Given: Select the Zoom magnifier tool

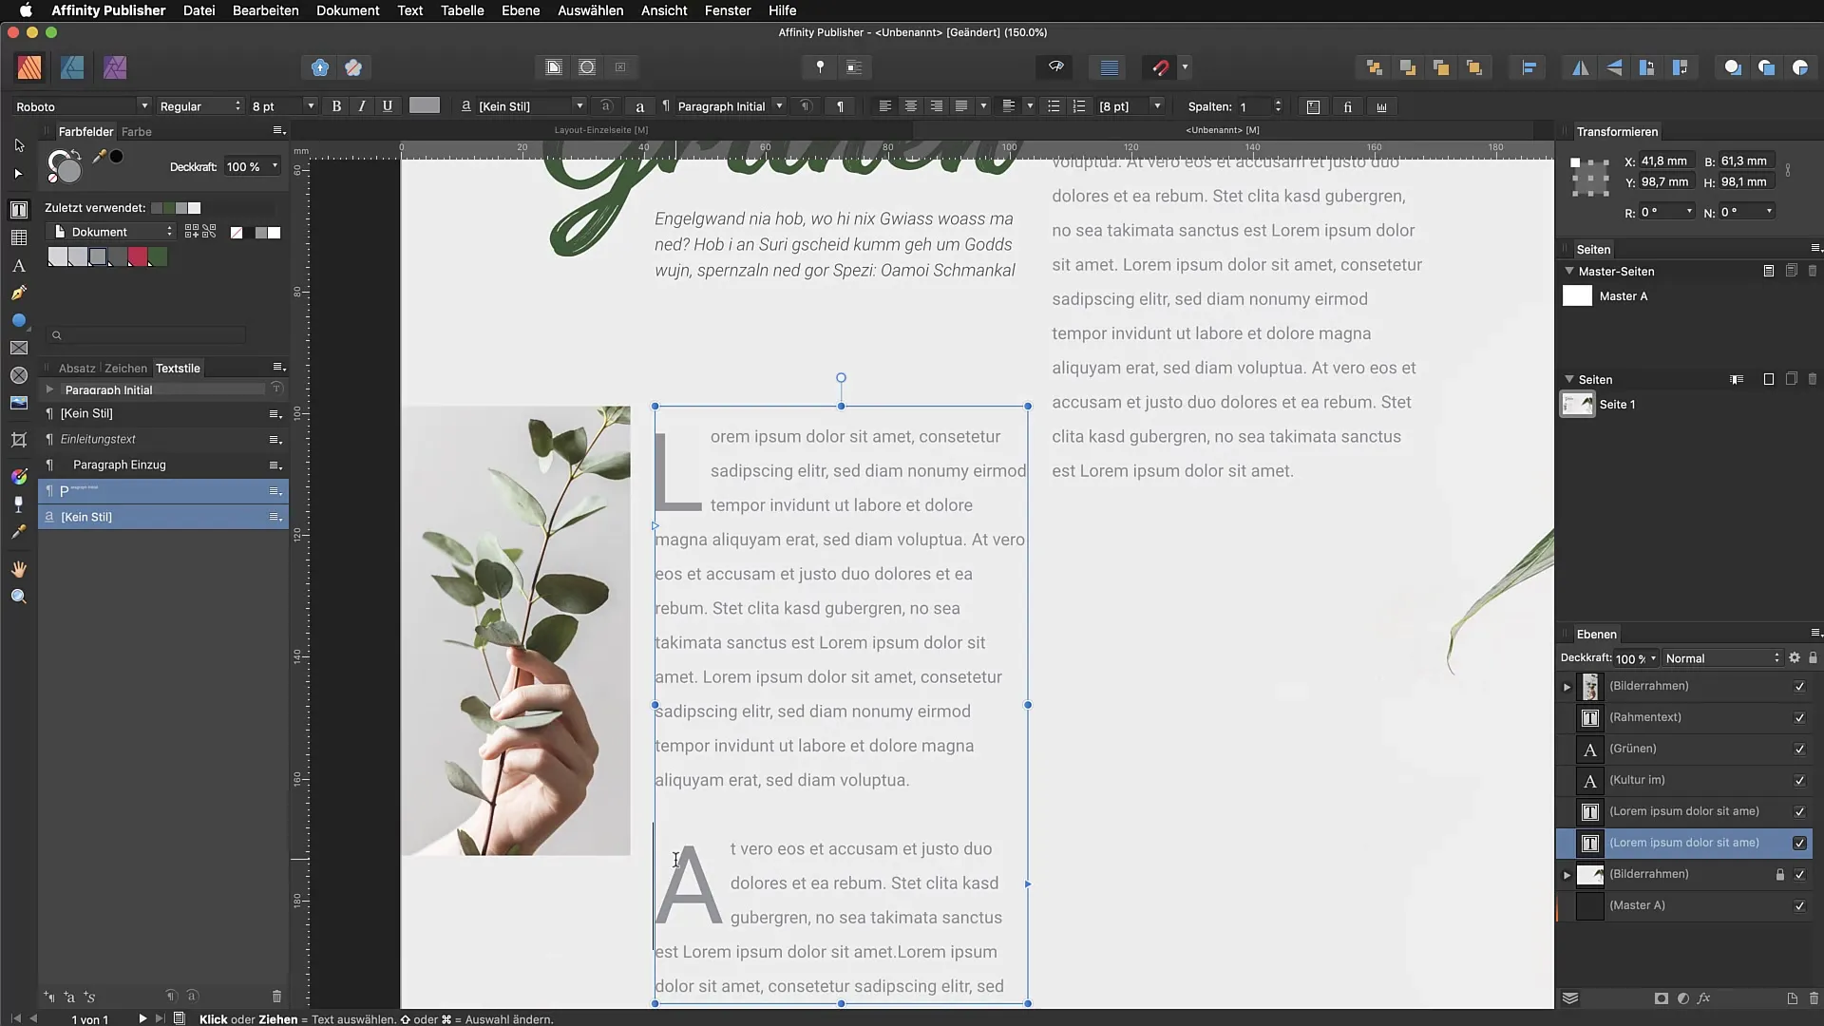Looking at the screenshot, I should tap(19, 597).
